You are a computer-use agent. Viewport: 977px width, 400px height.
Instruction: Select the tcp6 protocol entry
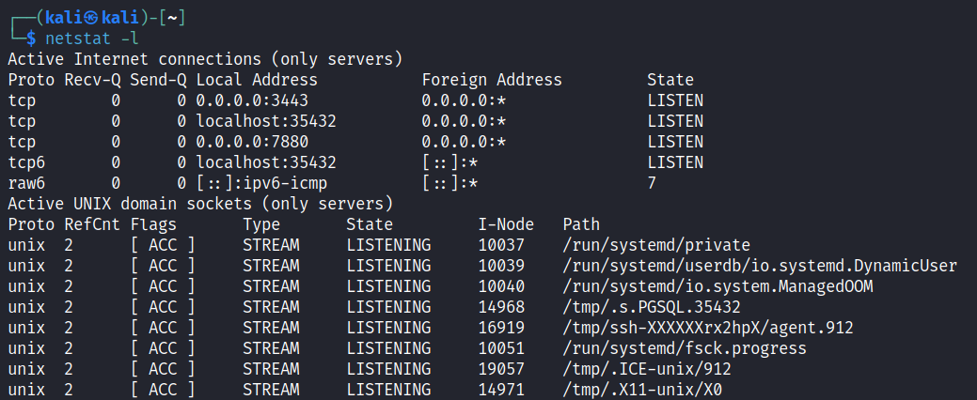click(x=26, y=162)
